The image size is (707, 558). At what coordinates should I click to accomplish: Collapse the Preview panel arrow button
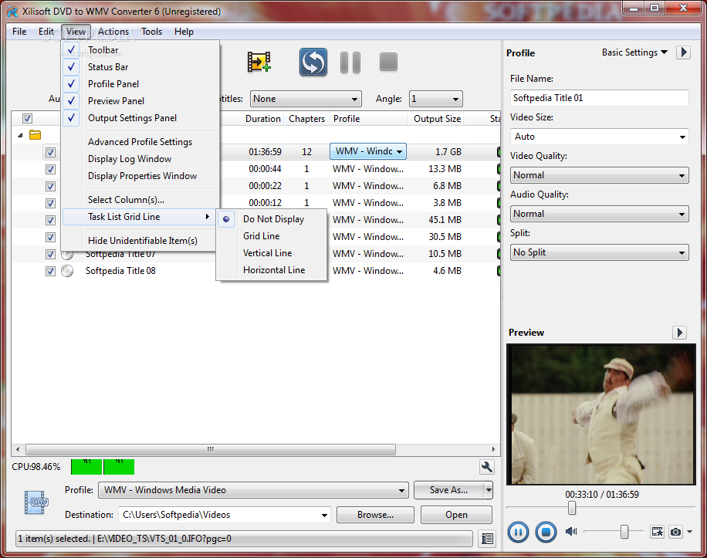tap(679, 333)
